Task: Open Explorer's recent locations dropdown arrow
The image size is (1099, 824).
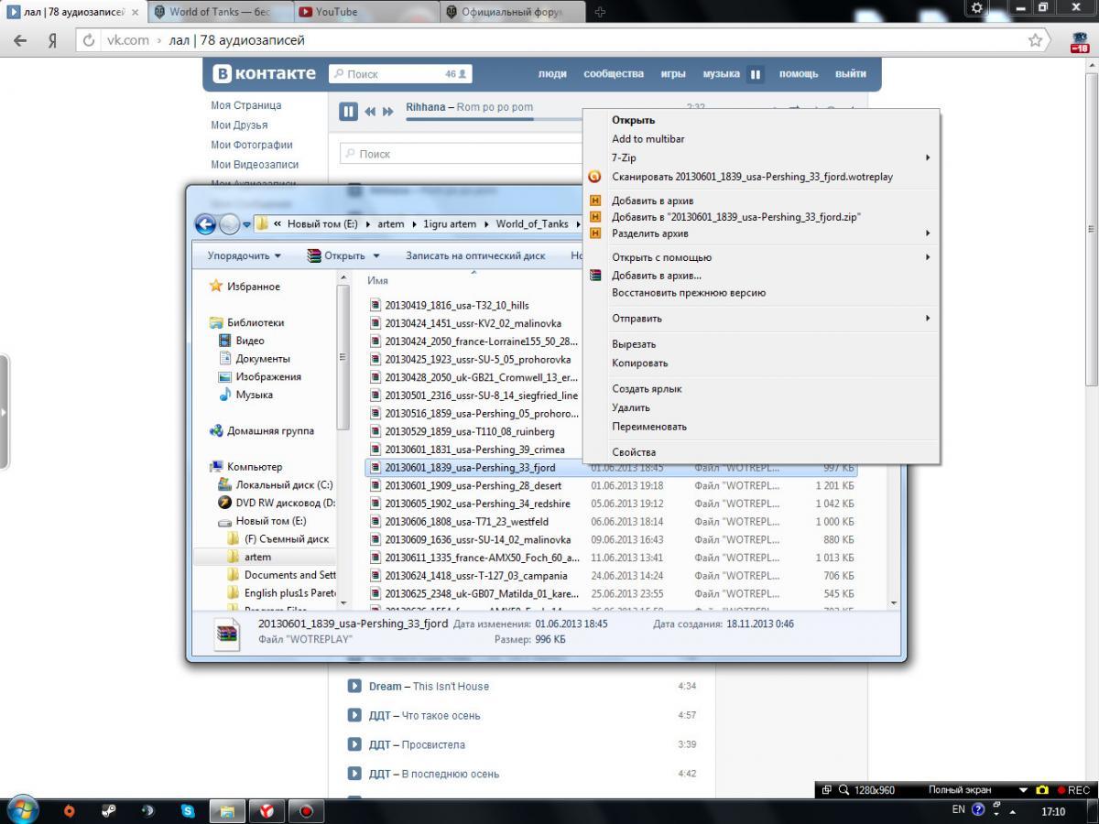Action: pos(246,225)
